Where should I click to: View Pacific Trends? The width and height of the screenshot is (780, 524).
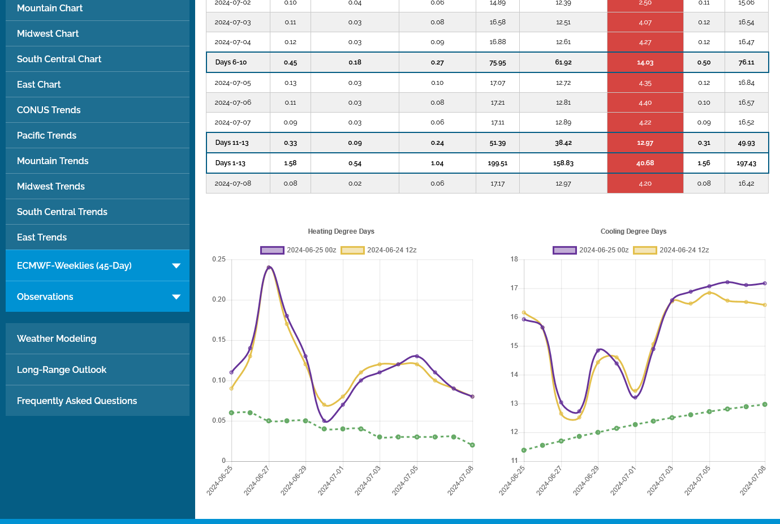click(46, 136)
